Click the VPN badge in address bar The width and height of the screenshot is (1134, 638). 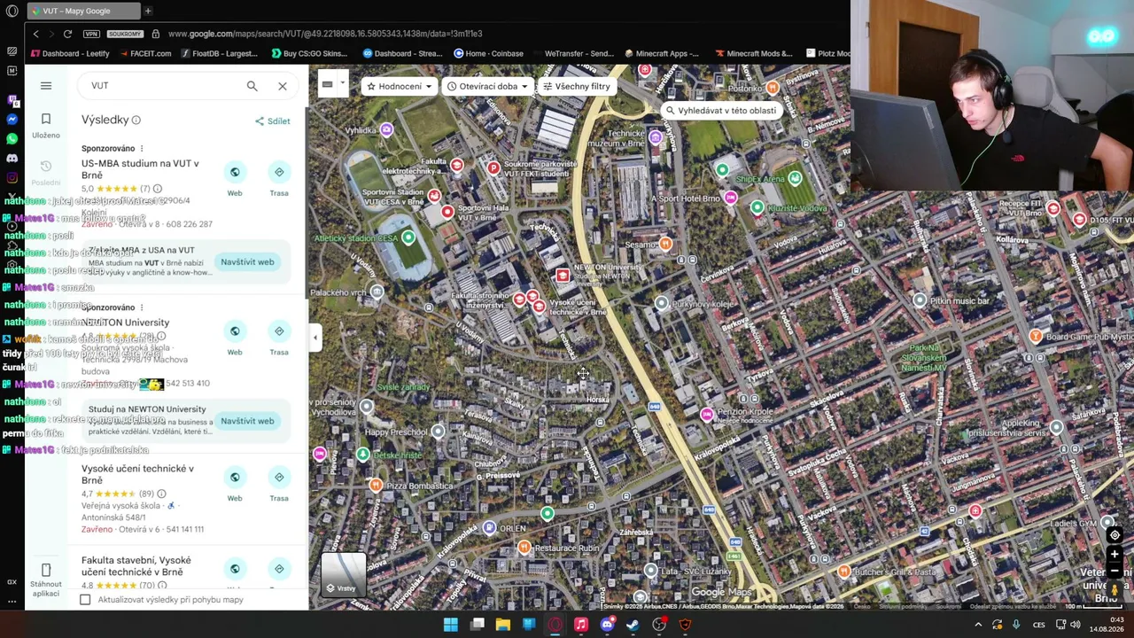point(91,34)
